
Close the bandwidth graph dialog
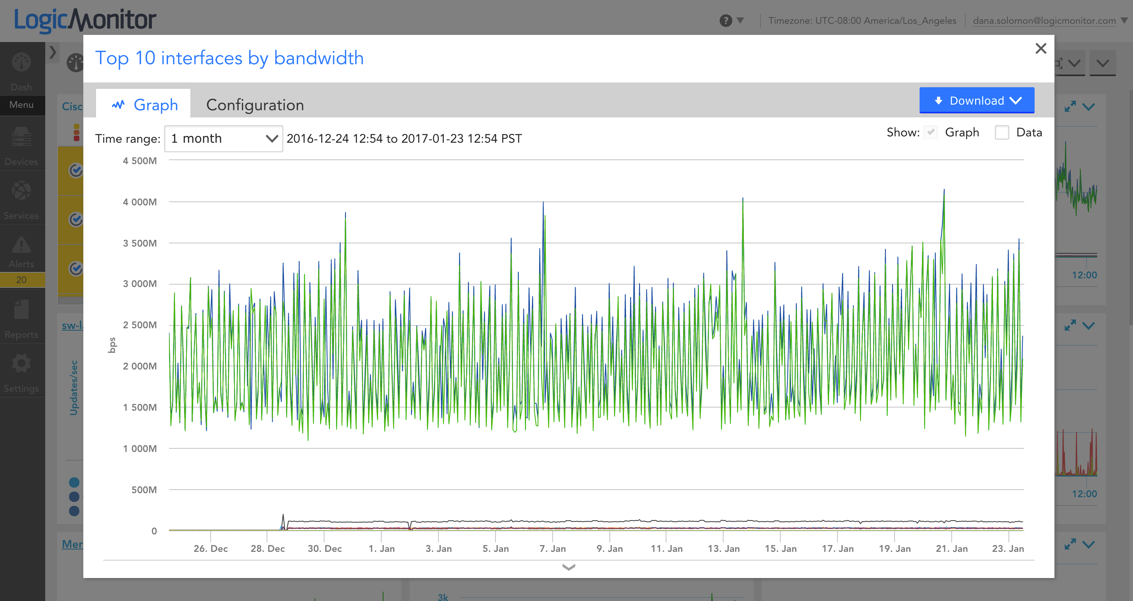[1041, 48]
